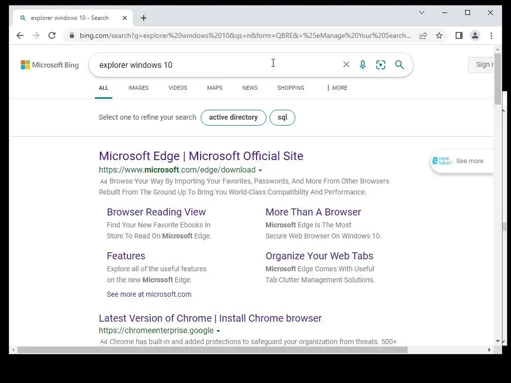Open 'Latest Version of Chrome' result
Viewport: 511px width, 383px height.
[210, 318]
